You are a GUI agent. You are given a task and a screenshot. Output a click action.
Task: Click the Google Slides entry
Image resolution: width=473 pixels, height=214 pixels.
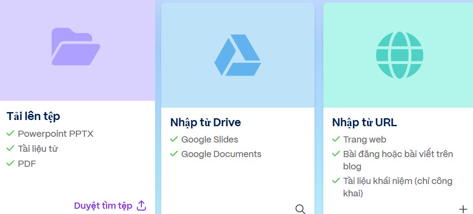pyautogui.click(x=210, y=139)
